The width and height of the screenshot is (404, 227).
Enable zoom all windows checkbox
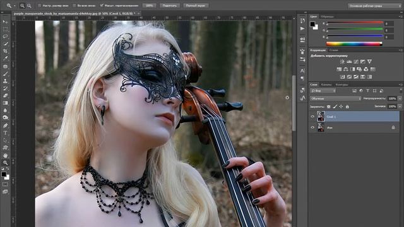point(74,6)
